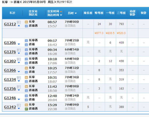Open train G1242 link
This screenshot has height=117, width=149.
tap(10, 107)
